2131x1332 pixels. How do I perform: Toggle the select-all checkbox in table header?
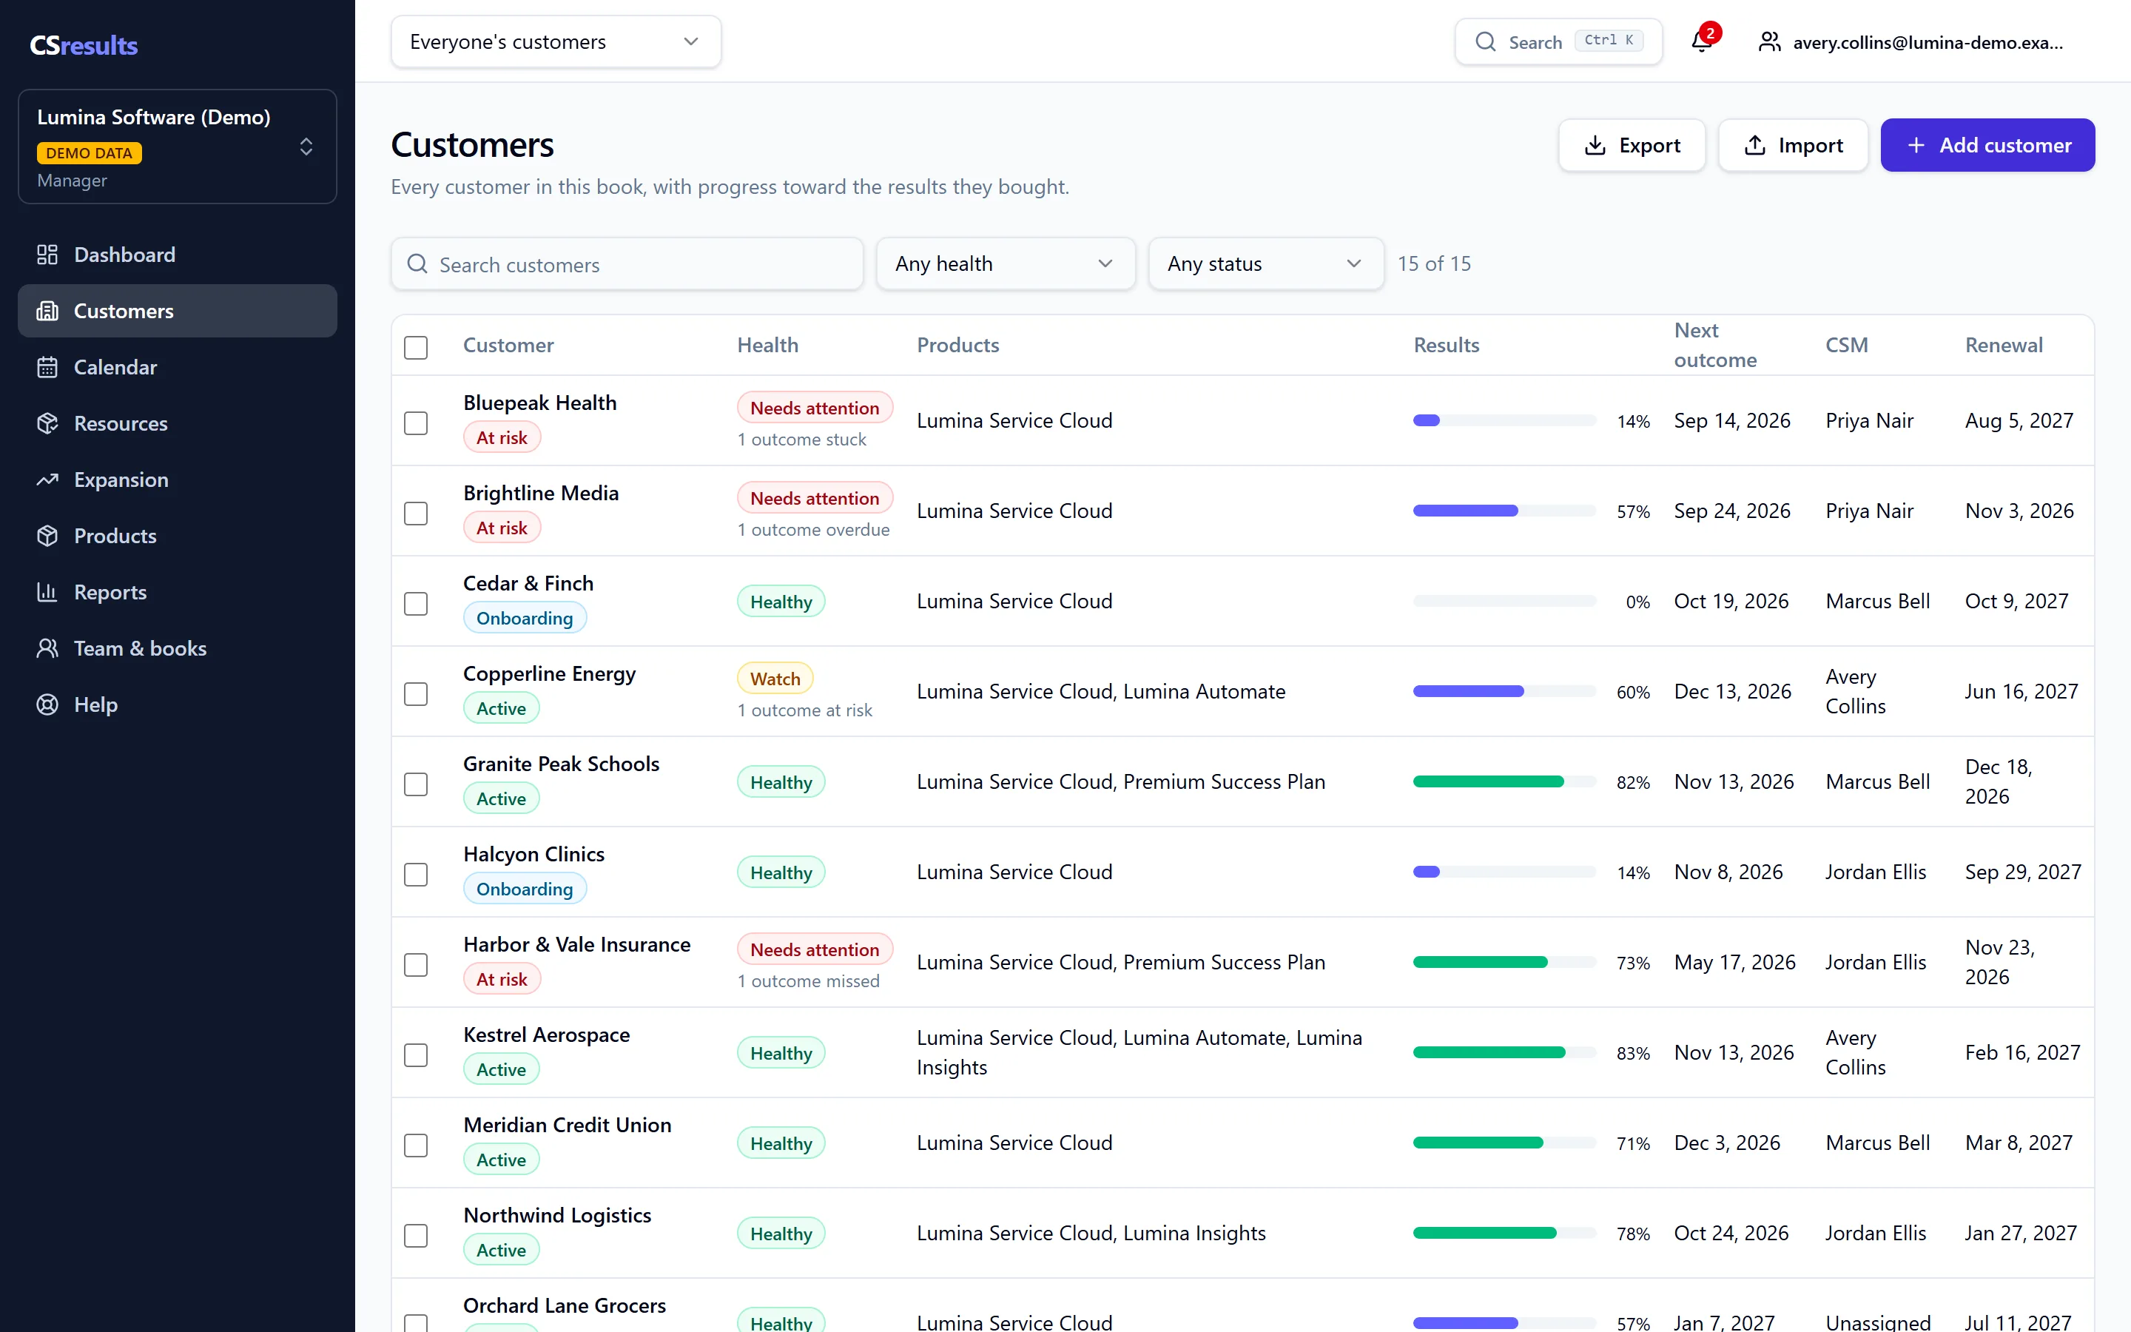(x=416, y=347)
